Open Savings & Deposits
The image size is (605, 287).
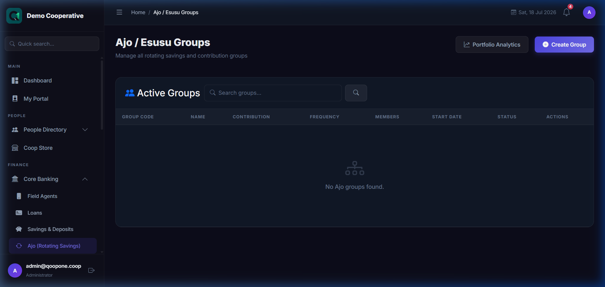(x=52, y=229)
